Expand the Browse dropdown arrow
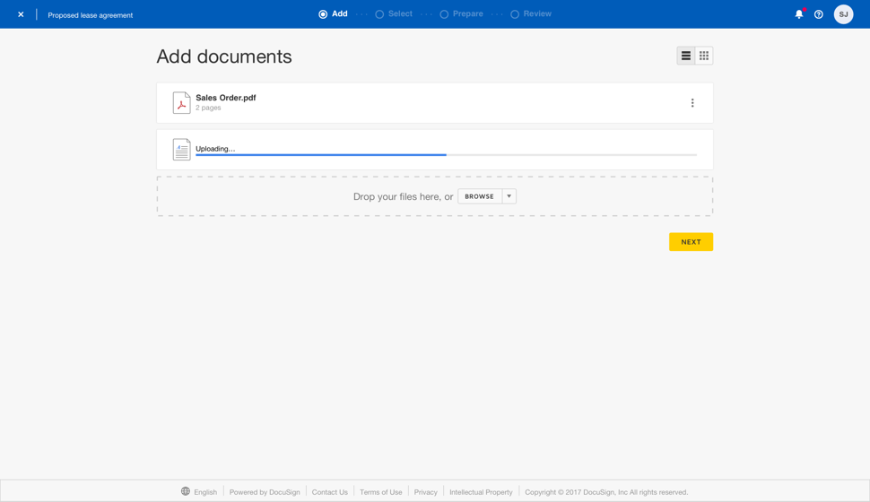Viewport: 870px width, 502px height. (509, 196)
